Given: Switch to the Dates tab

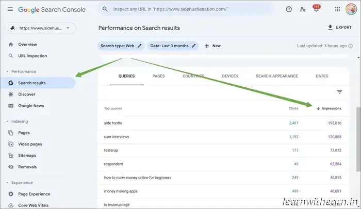Looking at the screenshot, I should pos(322,76).
